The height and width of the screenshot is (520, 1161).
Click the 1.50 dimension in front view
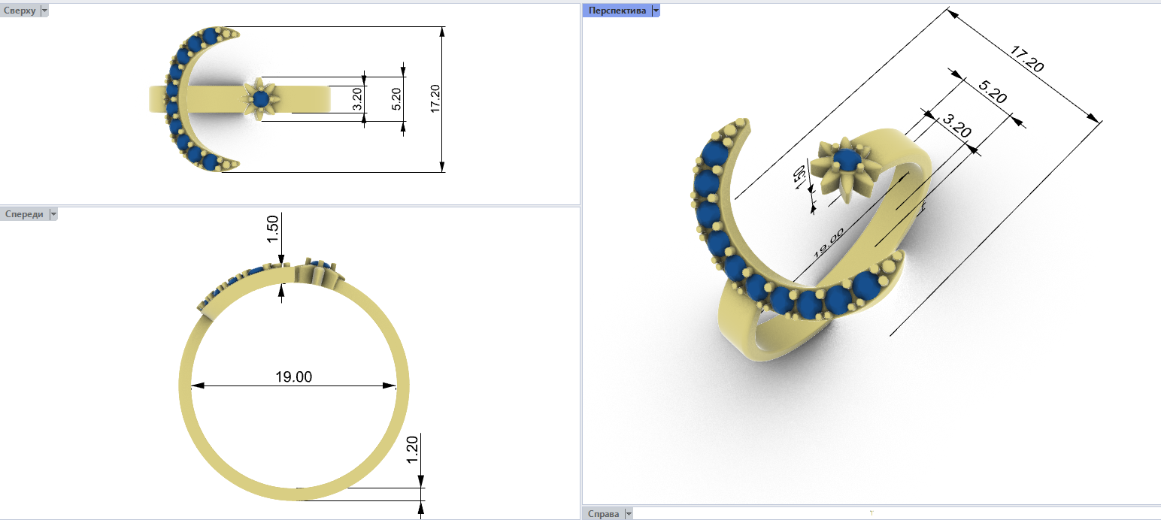tap(272, 229)
